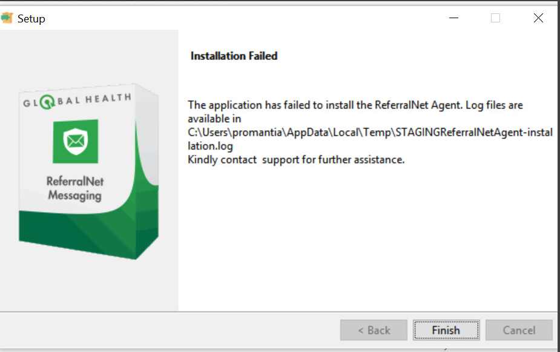Viewport: 560px width, 352px height.
Task: Click the greyed-out Cancel button
Action: click(519, 330)
